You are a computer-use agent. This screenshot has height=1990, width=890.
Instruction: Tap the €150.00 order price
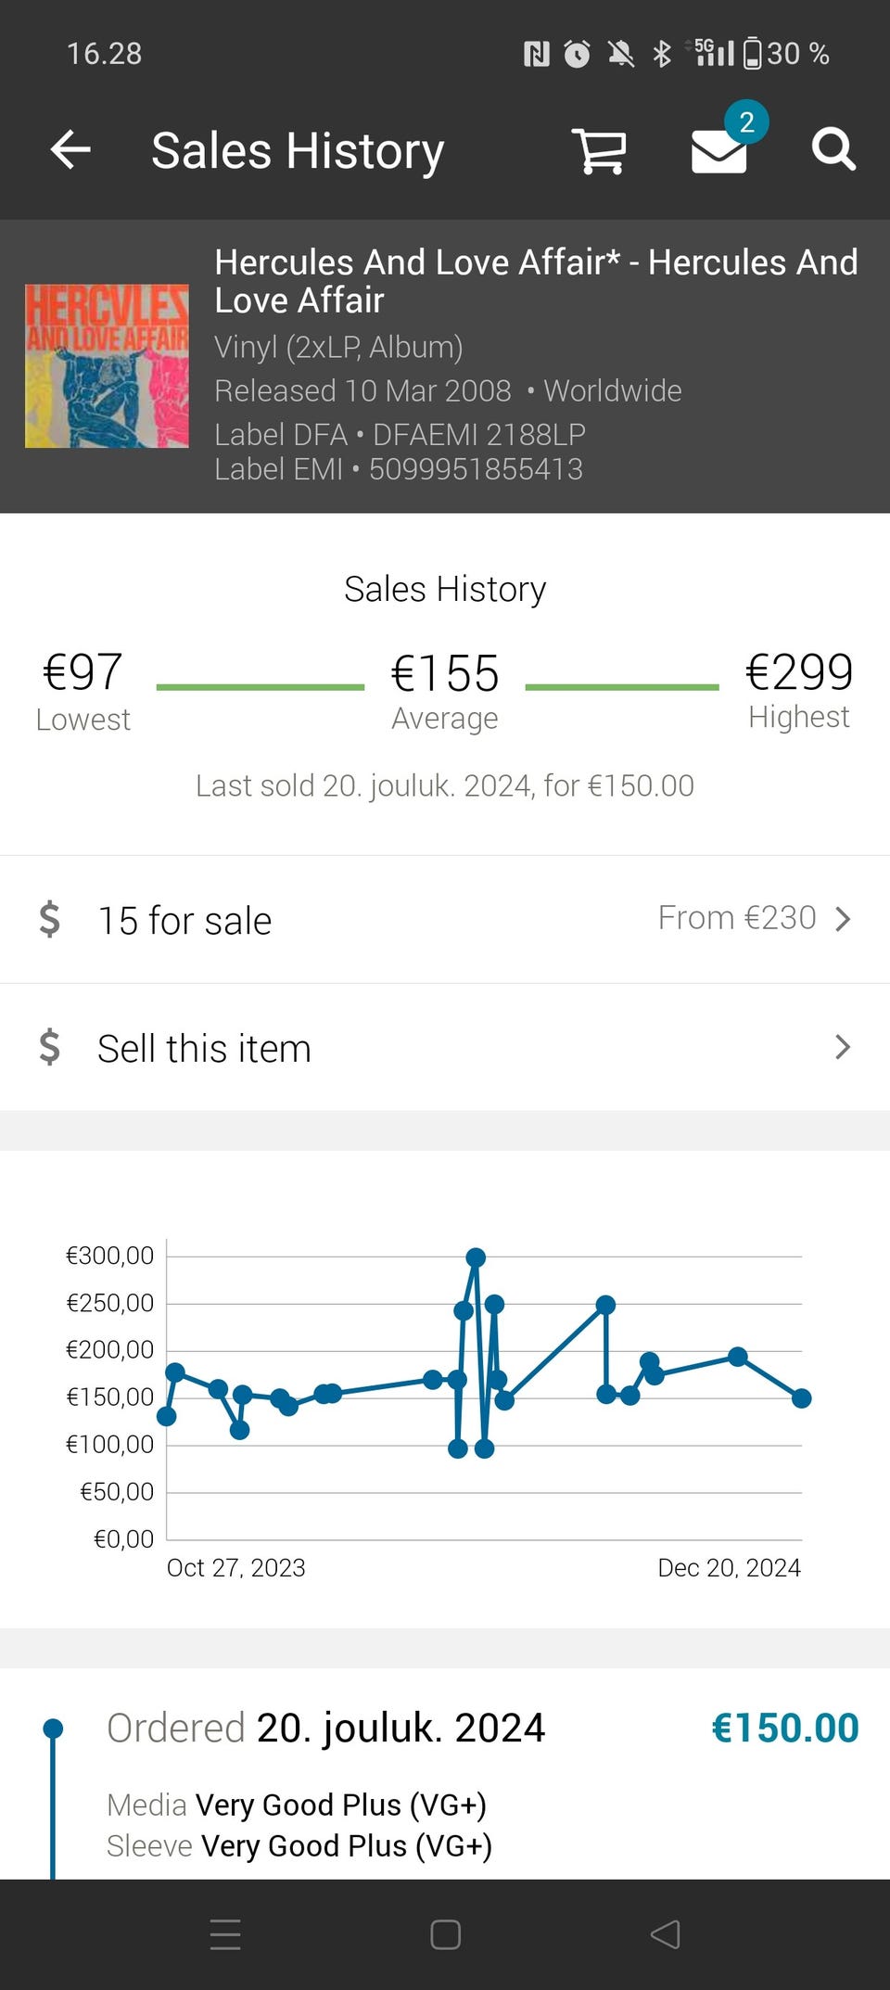click(784, 1728)
